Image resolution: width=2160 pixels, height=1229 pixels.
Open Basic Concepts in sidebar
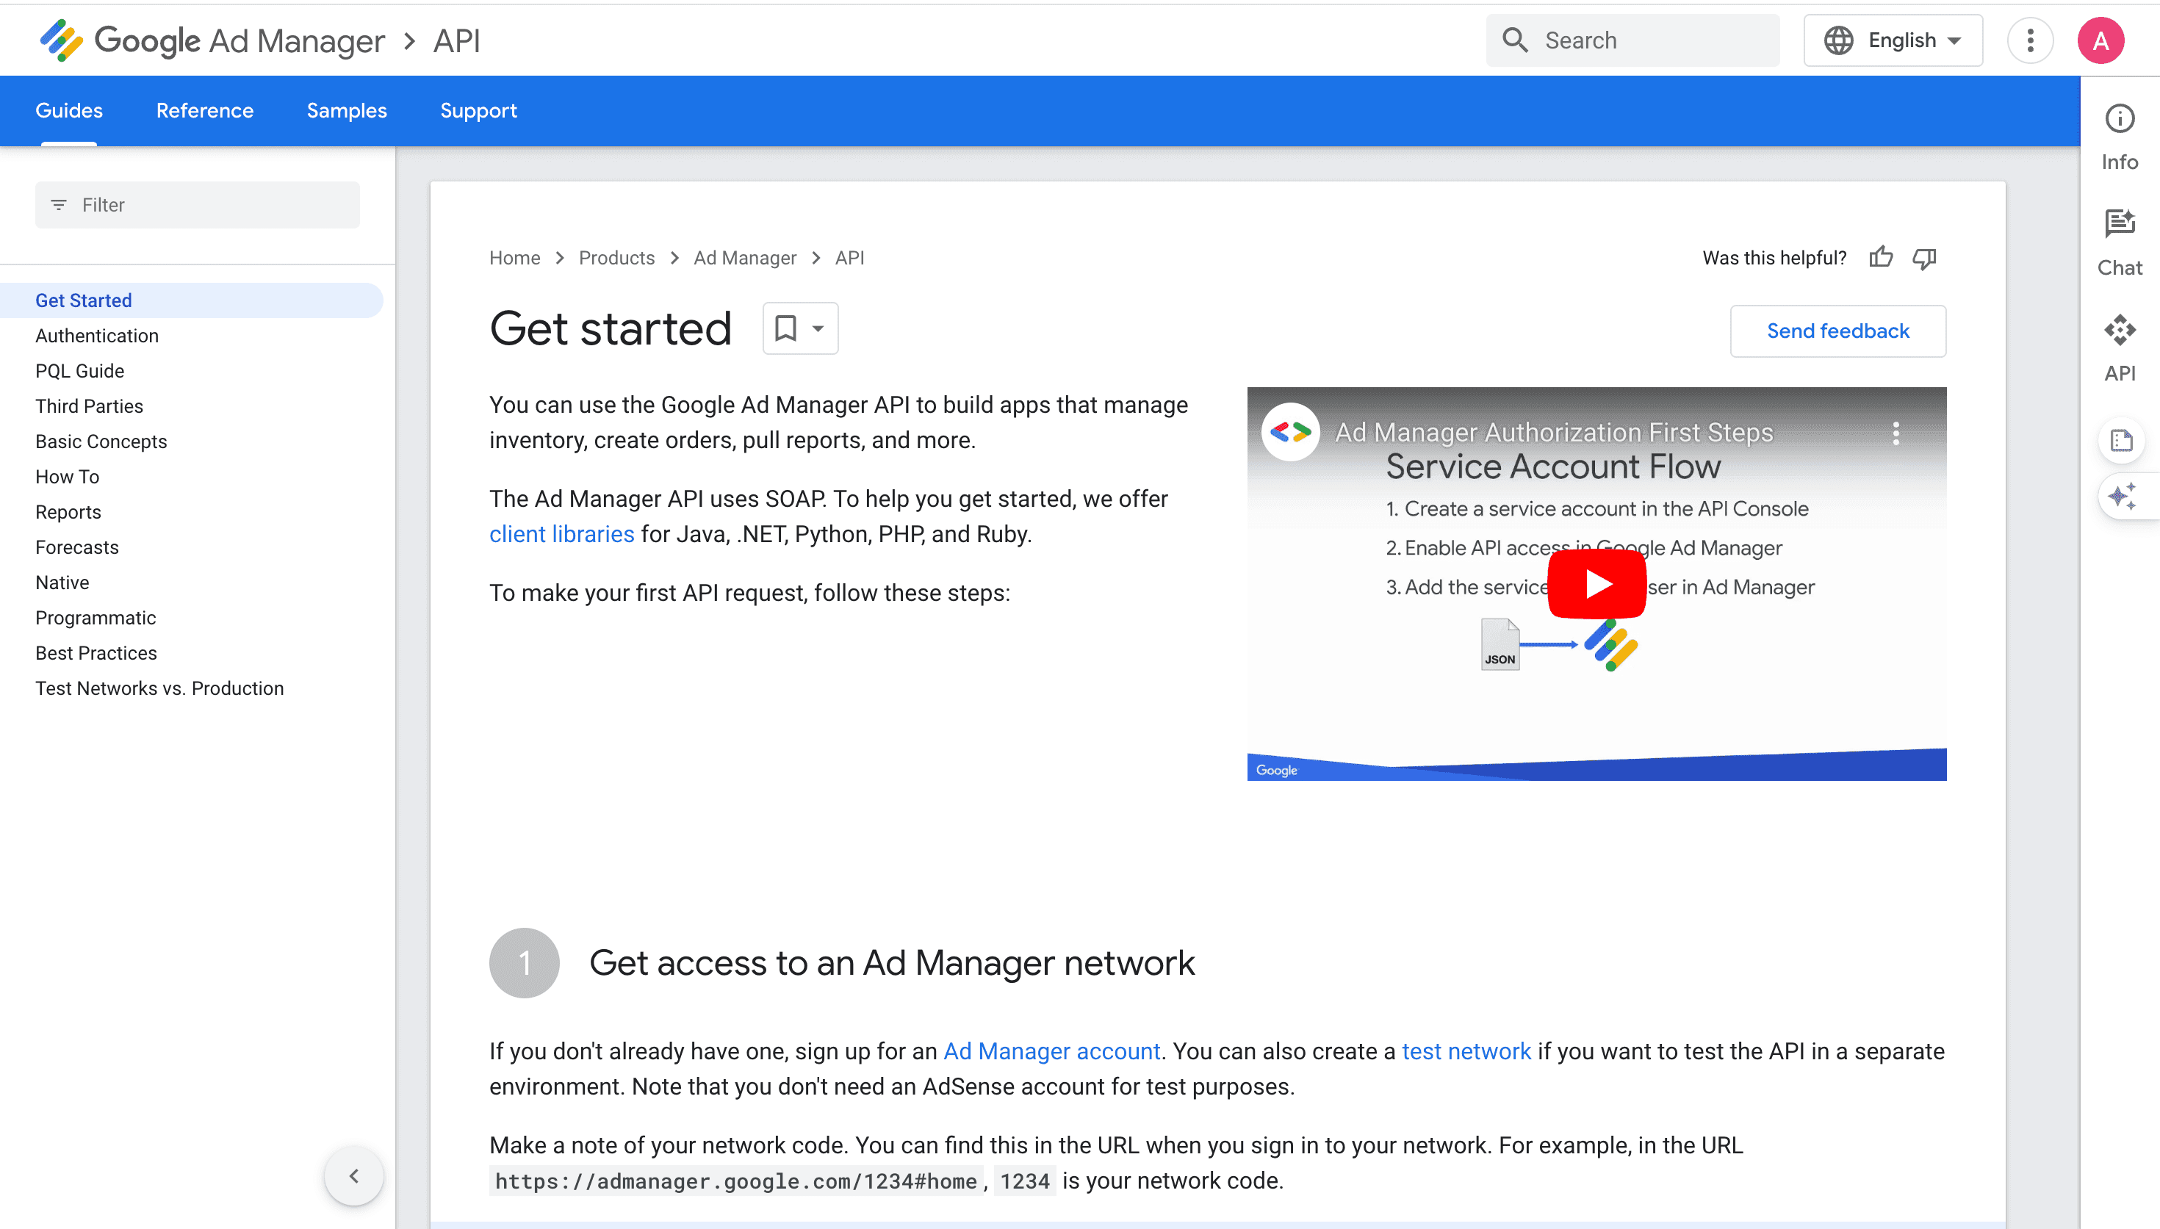pyautogui.click(x=101, y=441)
